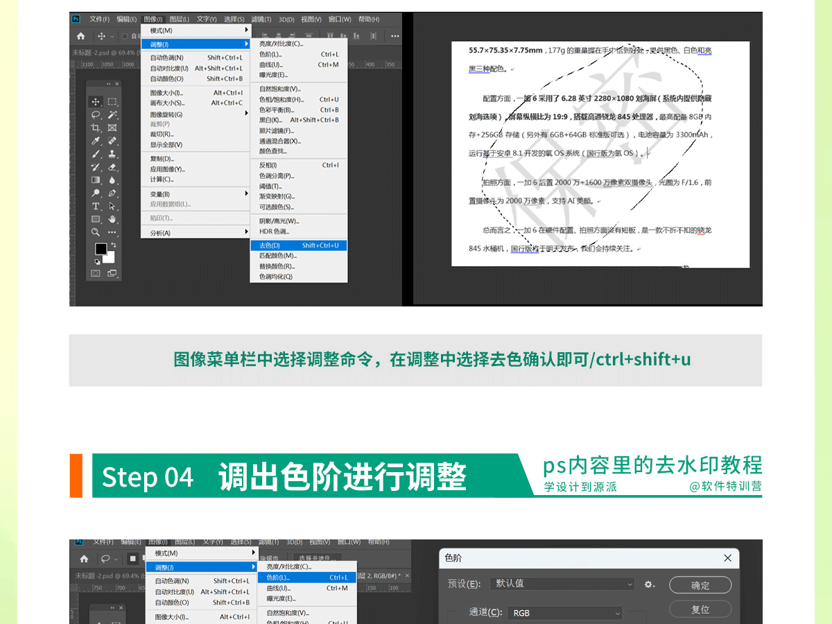
Task: Select the Eyedropper tool
Action: click(x=96, y=141)
